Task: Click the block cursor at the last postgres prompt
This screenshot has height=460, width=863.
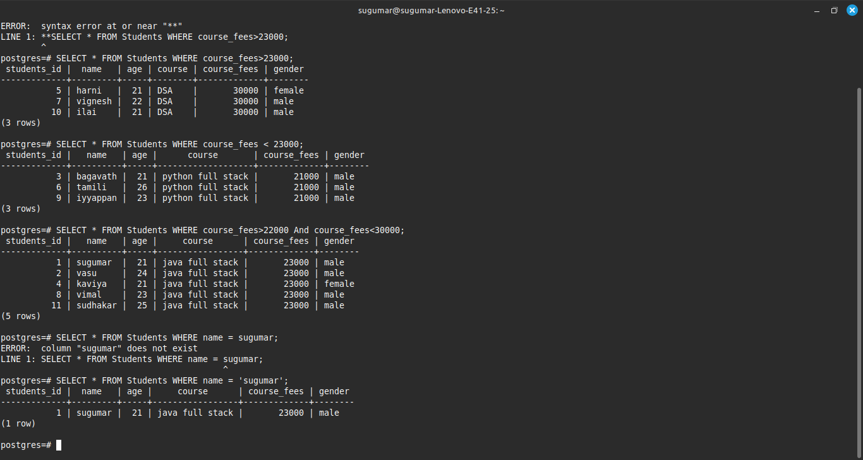Action: click(x=59, y=445)
